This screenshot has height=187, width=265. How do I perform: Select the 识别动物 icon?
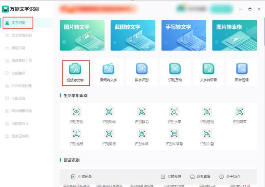(x=109, y=112)
